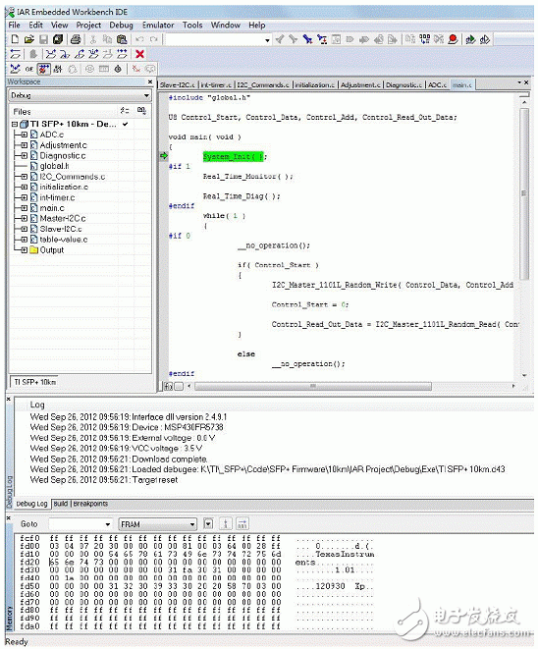Expand the Output folder node

point(24,250)
